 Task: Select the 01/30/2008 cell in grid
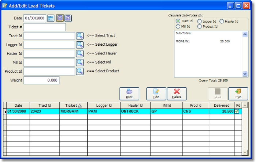point(18,111)
